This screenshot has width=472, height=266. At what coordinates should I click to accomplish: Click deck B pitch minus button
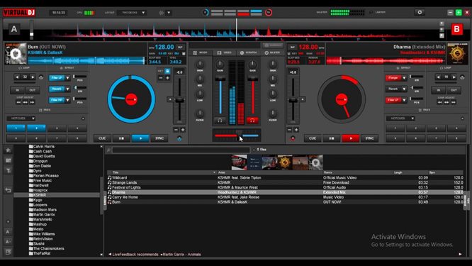click(289, 130)
